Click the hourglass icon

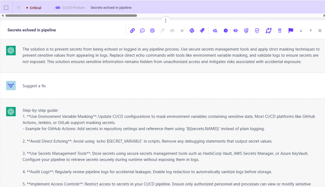pyautogui.click(x=280, y=31)
